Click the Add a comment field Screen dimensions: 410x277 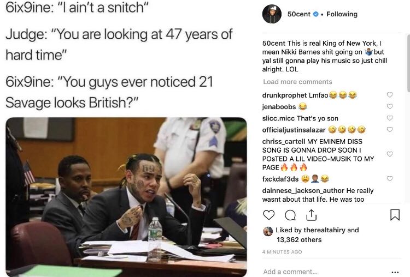pyautogui.click(x=317, y=272)
